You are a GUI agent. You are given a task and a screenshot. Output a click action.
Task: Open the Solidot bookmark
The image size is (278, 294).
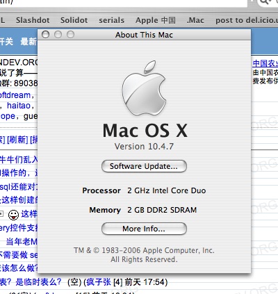[x=74, y=20]
